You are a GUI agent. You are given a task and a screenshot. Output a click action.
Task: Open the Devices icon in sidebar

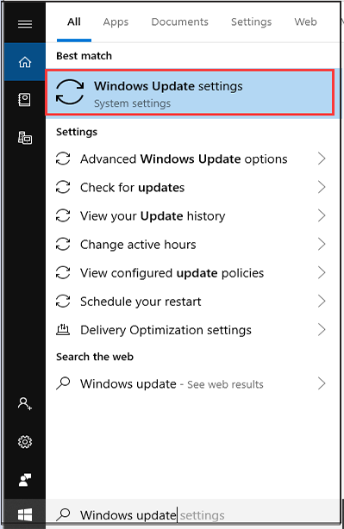pyautogui.click(x=25, y=138)
